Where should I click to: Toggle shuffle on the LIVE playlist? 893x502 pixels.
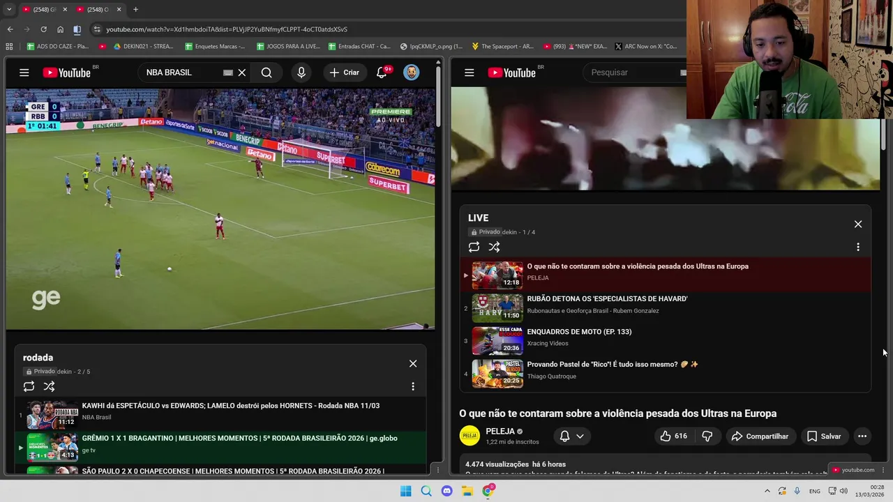(x=494, y=247)
